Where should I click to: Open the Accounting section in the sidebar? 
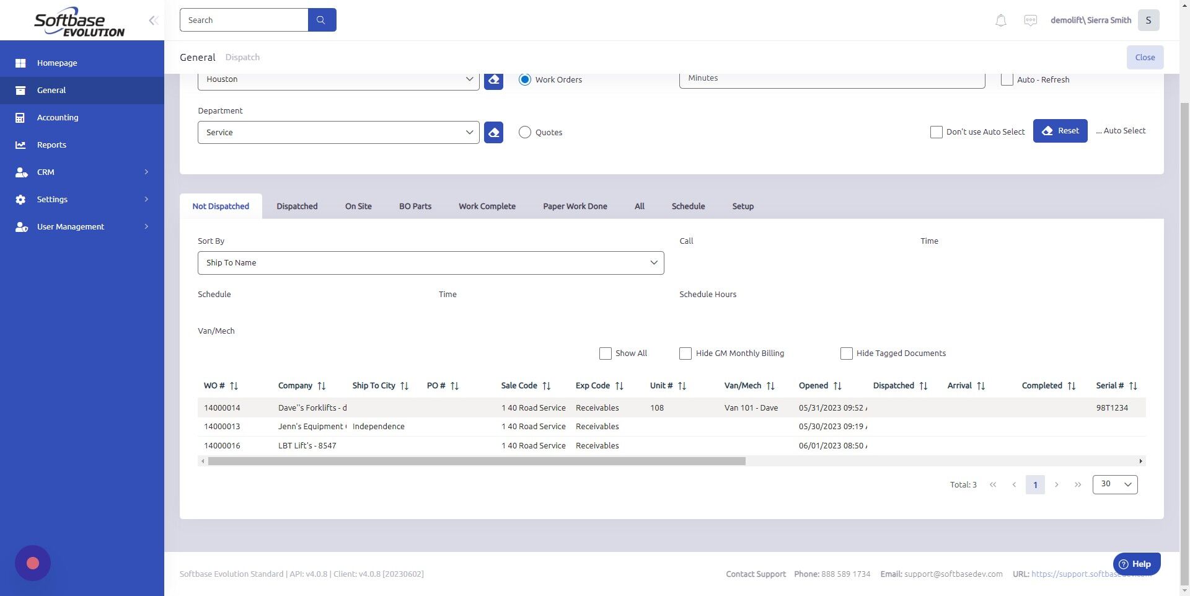(x=57, y=117)
